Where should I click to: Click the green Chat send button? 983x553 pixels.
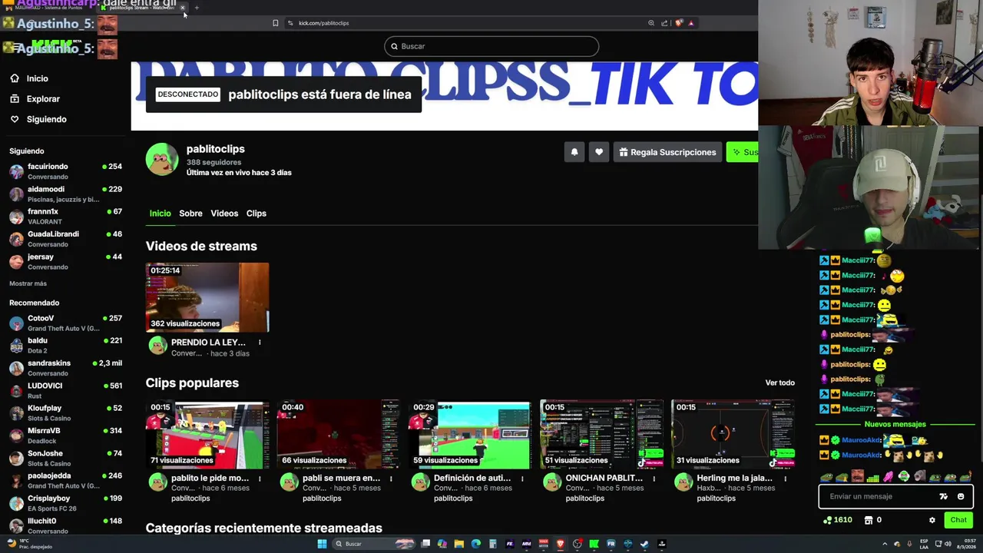click(958, 520)
